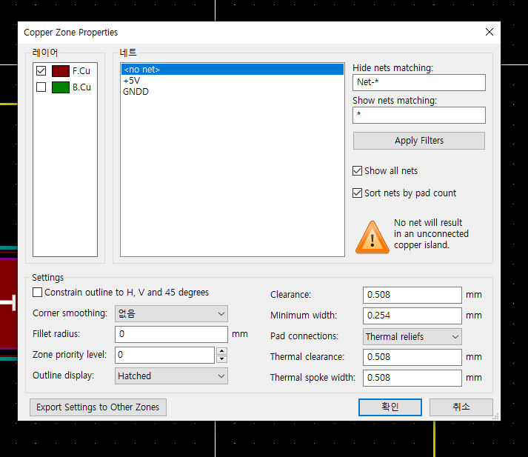Enable Constrain outline to H, V and 45 degrees

pos(37,292)
